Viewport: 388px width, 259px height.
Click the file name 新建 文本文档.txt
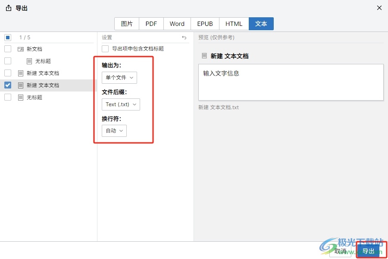click(x=219, y=107)
